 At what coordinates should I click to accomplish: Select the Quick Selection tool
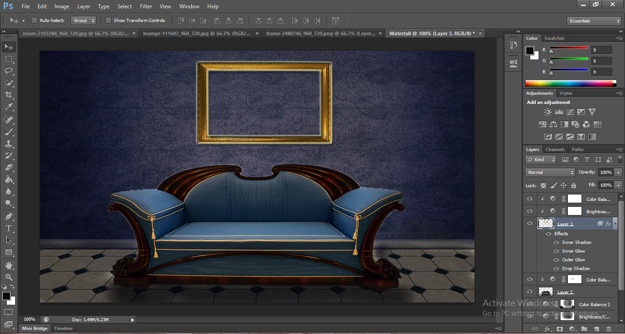pos(9,83)
